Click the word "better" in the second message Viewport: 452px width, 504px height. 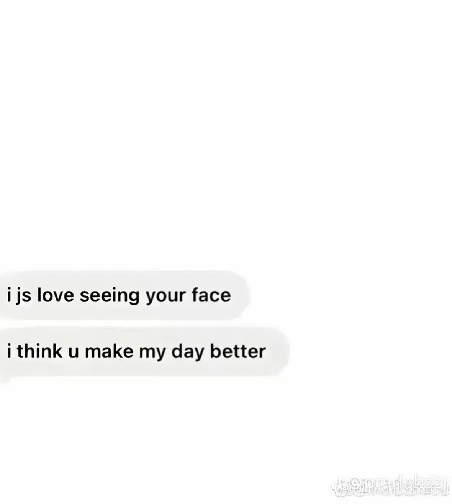(x=238, y=351)
